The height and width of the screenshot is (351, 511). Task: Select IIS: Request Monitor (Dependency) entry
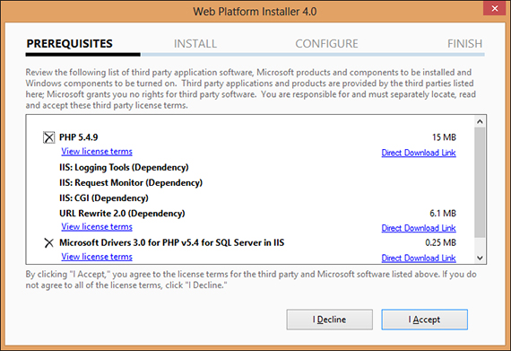coord(131,182)
